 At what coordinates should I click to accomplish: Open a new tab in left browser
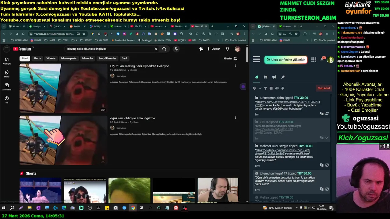212,26
